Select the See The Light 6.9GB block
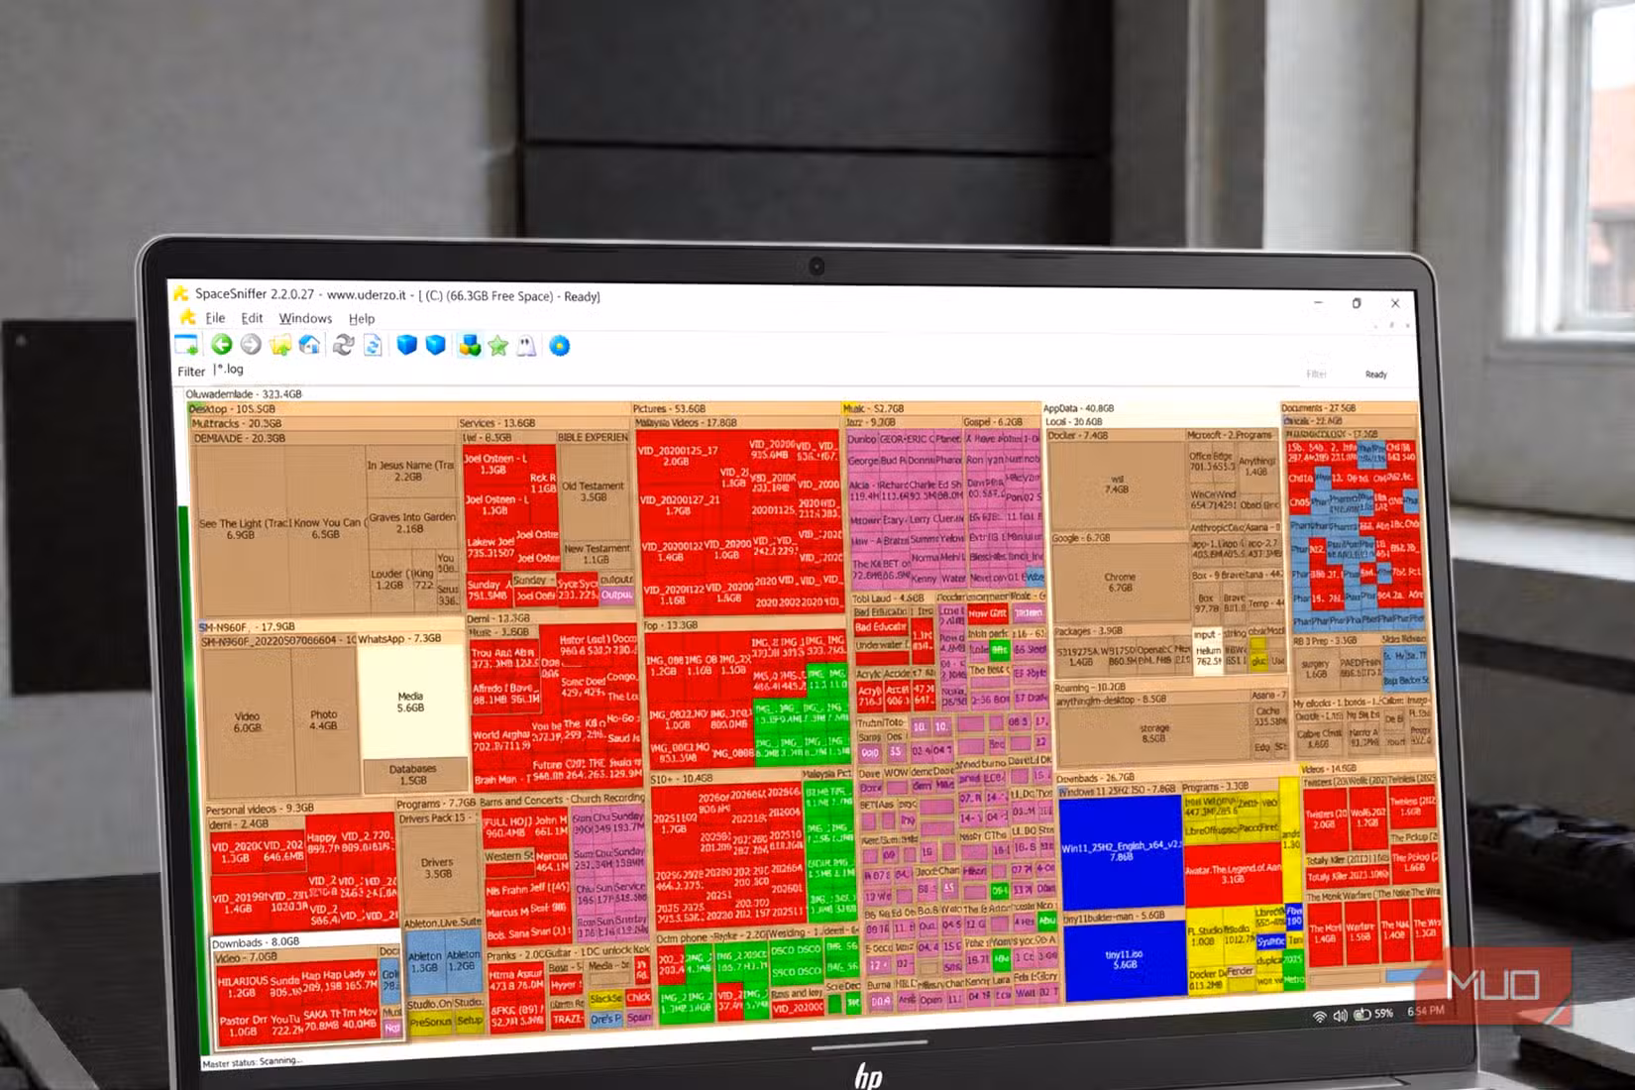Viewport: 1635px width, 1090px height. click(x=244, y=528)
